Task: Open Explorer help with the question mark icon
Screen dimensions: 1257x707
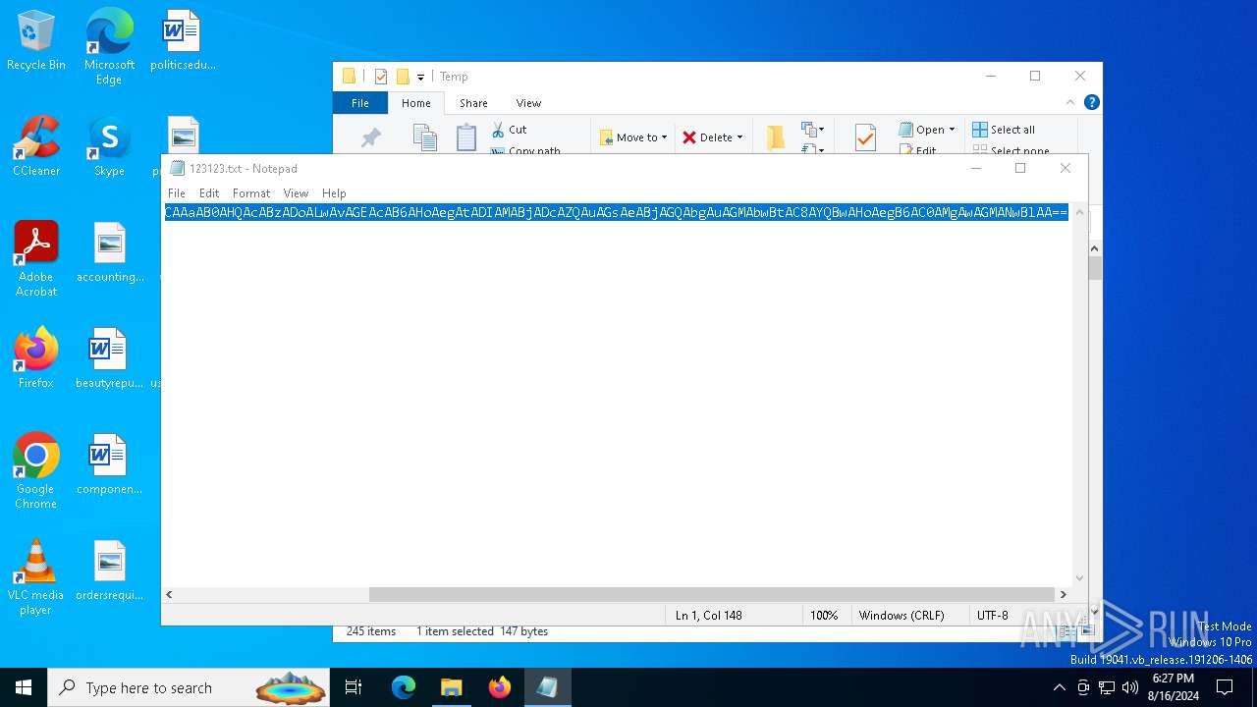Action: (x=1092, y=102)
